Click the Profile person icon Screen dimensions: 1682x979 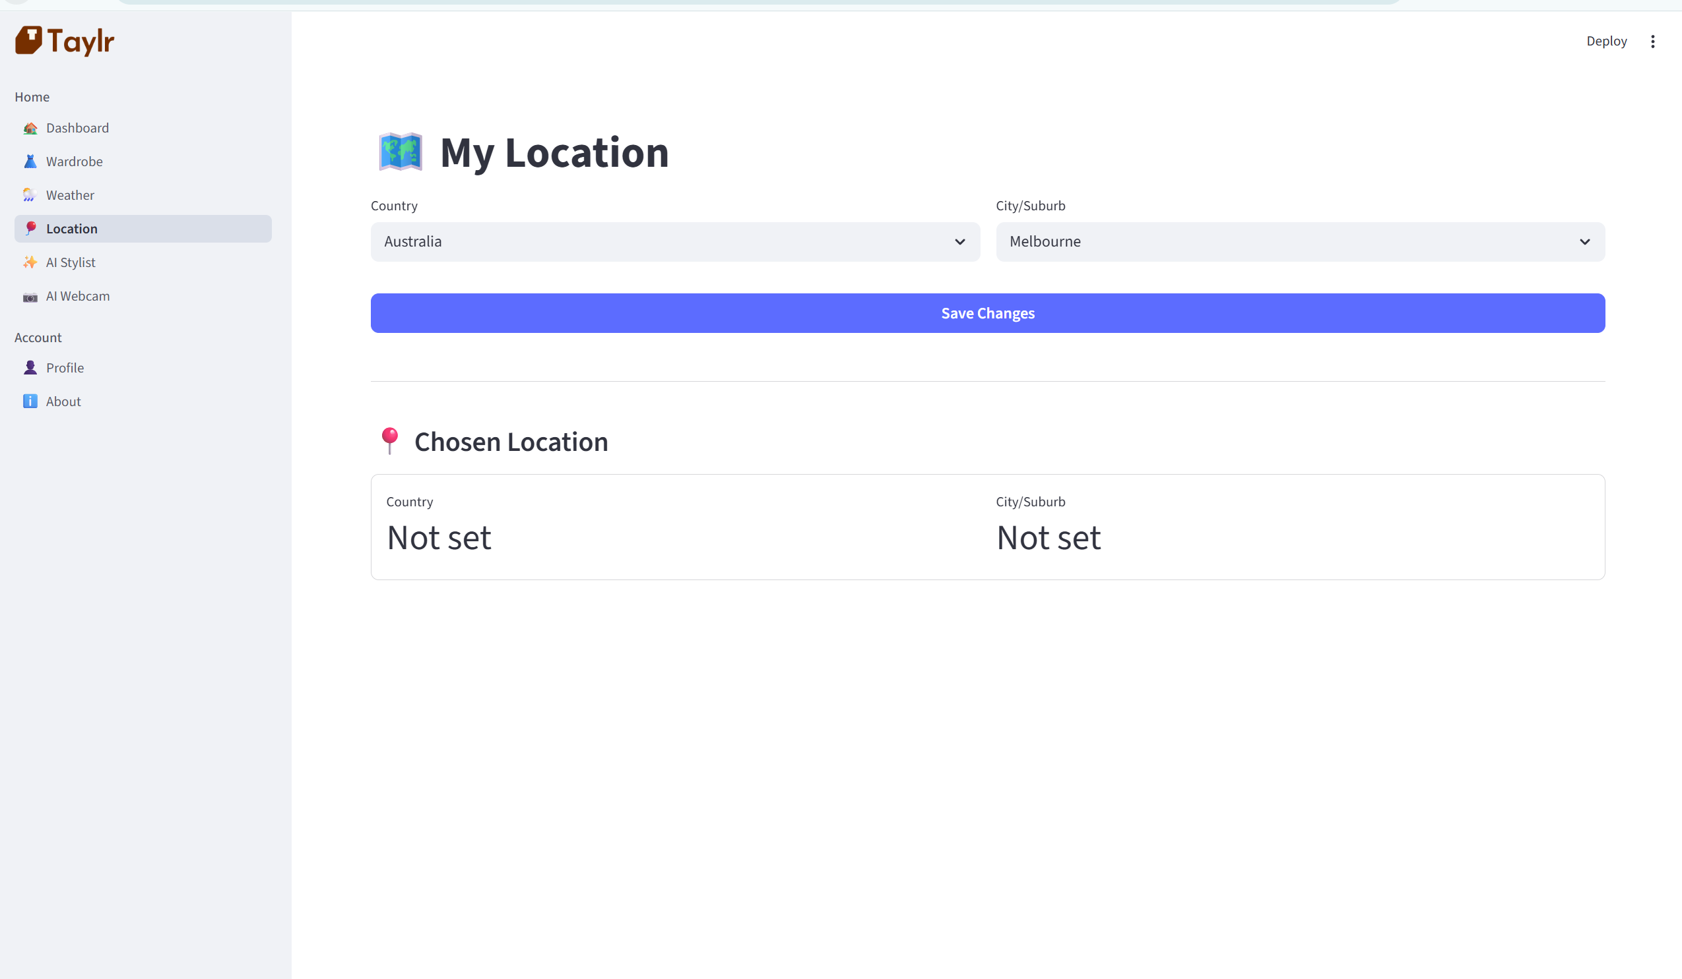pyautogui.click(x=30, y=368)
